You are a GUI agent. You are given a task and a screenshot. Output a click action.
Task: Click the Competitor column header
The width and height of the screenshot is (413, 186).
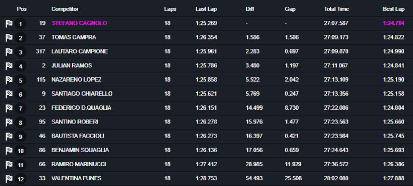coord(65,9)
